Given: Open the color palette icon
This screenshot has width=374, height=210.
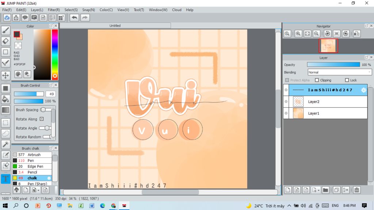Looking at the screenshot, I should point(18,74).
